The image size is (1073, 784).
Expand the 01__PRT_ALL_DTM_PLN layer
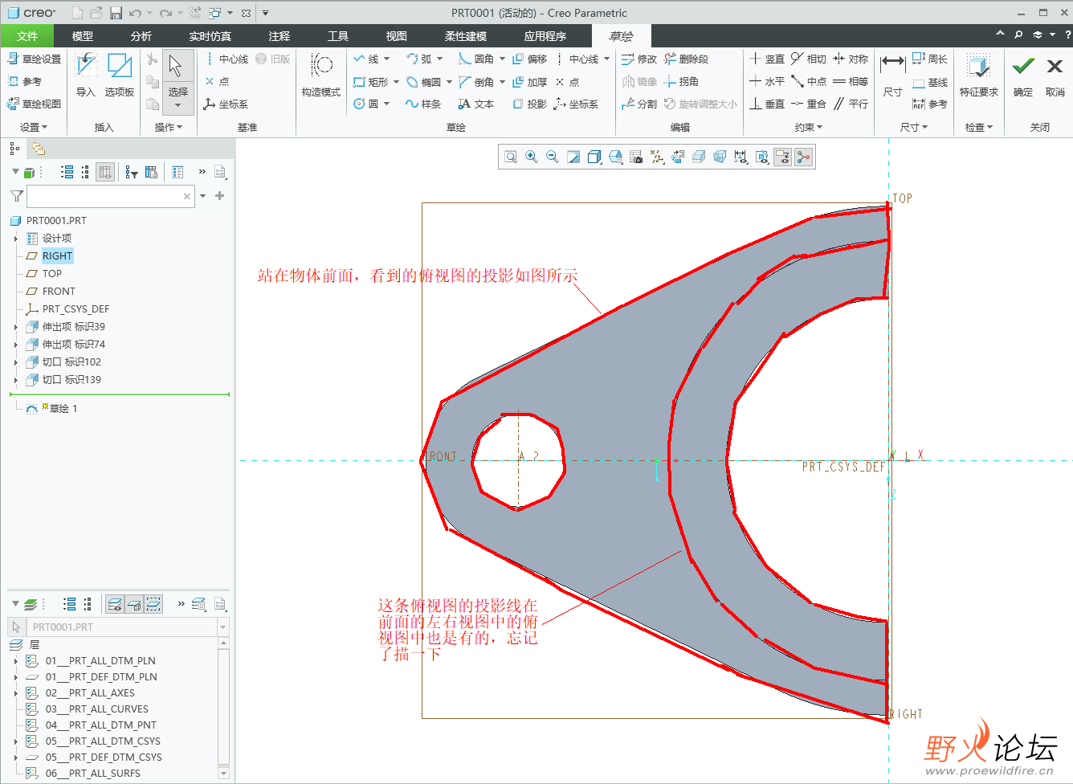[15, 661]
